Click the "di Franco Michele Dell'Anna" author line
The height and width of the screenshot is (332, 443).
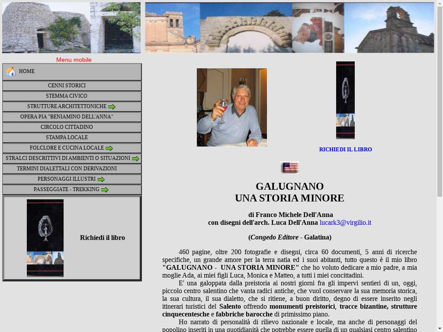point(290,215)
